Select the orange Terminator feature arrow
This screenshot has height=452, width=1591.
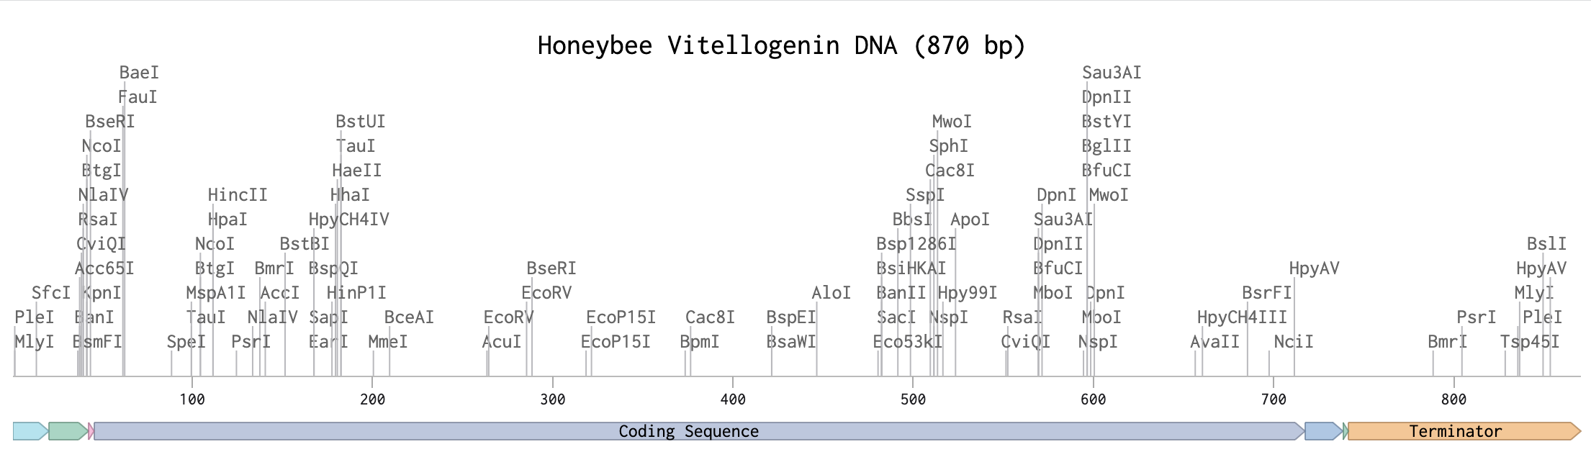pyautogui.click(x=1461, y=431)
